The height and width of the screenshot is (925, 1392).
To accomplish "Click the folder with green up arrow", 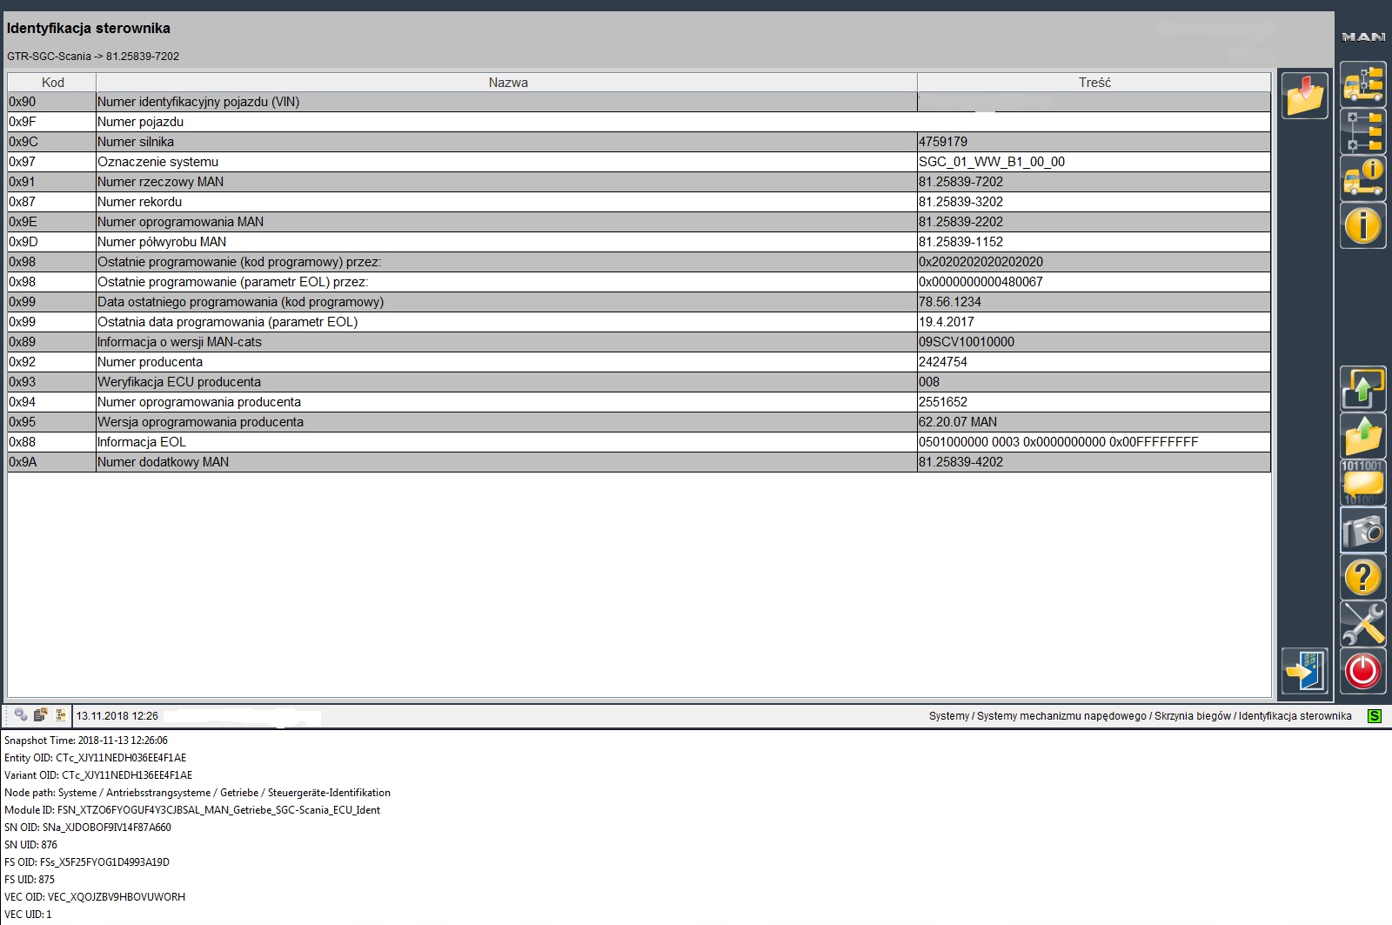I will 1362,436.
